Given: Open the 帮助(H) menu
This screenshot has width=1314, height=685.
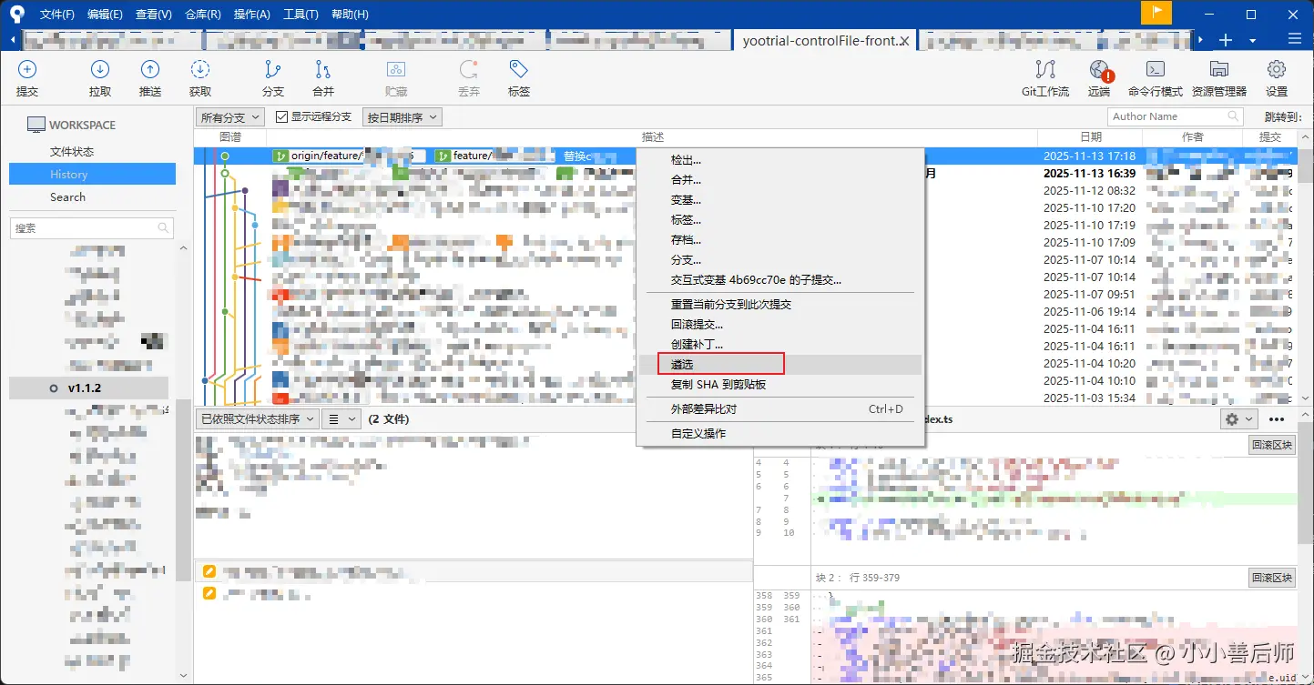Looking at the screenshot, I should pyautogui.click(x=350, y=14).
